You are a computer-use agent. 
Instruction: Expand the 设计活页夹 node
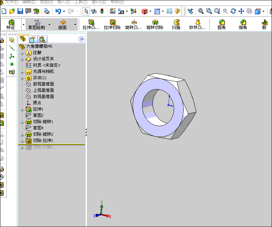point(22,60)
